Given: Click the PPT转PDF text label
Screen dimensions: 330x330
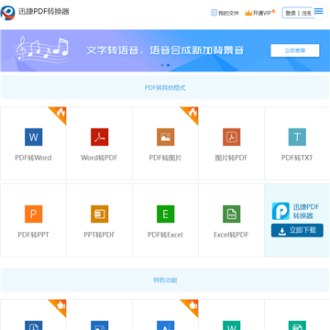Looking at the screenshot, I should (x=99, y=235).
